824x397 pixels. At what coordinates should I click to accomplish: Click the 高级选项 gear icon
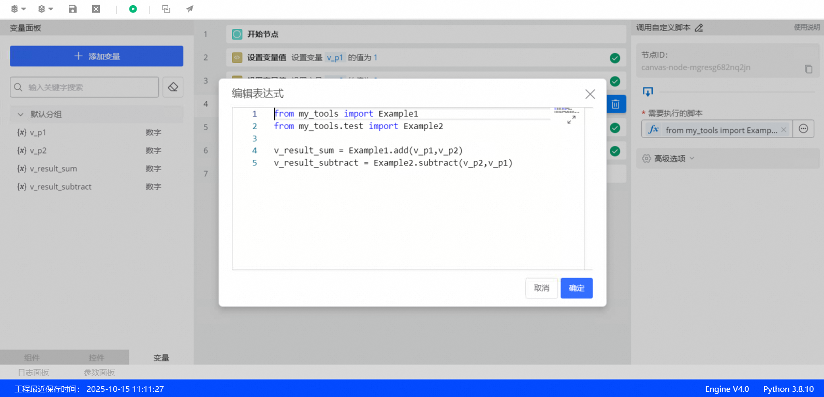click(x=646, y=159)
